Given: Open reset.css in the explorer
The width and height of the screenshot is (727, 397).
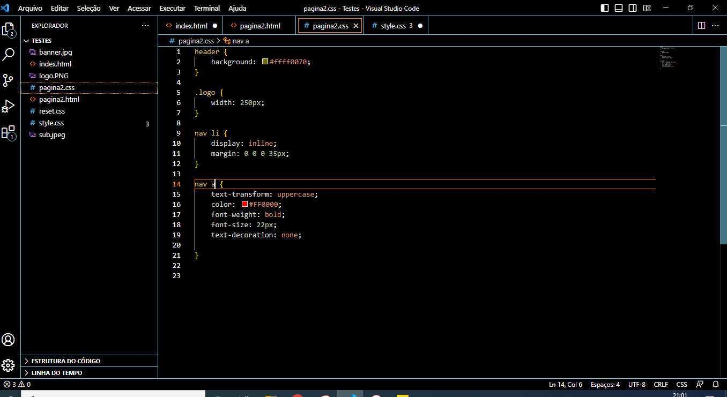Looking at the screenshot, I should pos(89,111).
